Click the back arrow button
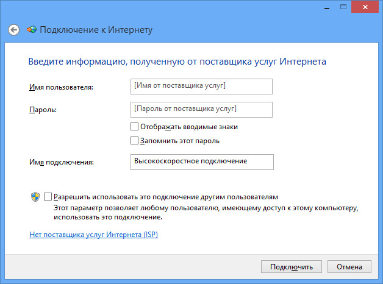The image size is (383, 284). (x=13, y=30)
